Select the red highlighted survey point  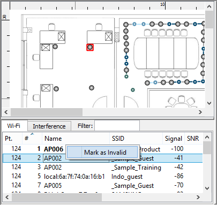pos(90,47)
